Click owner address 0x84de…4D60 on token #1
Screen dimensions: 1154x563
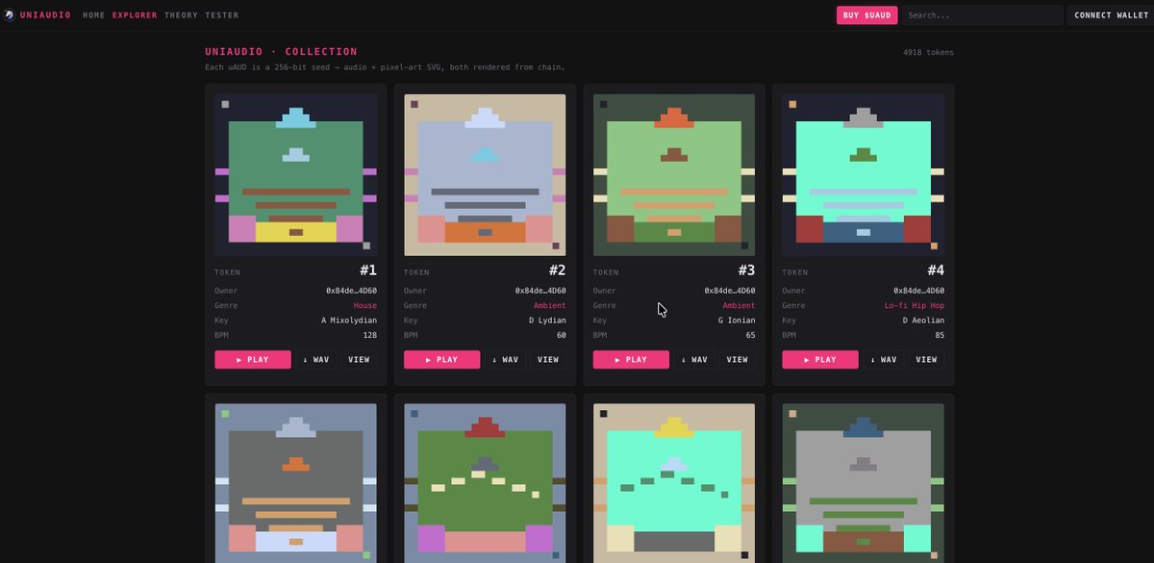(351, 291)
